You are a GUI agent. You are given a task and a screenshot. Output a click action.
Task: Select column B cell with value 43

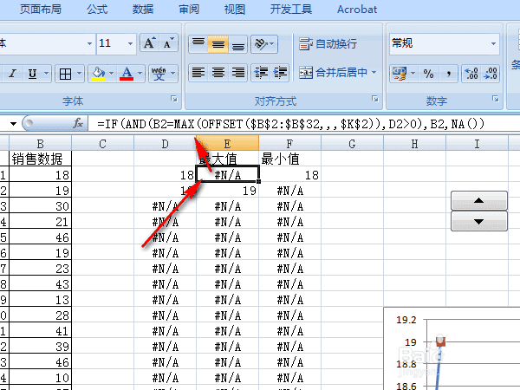pyautogui.click(x=40, y=284)
